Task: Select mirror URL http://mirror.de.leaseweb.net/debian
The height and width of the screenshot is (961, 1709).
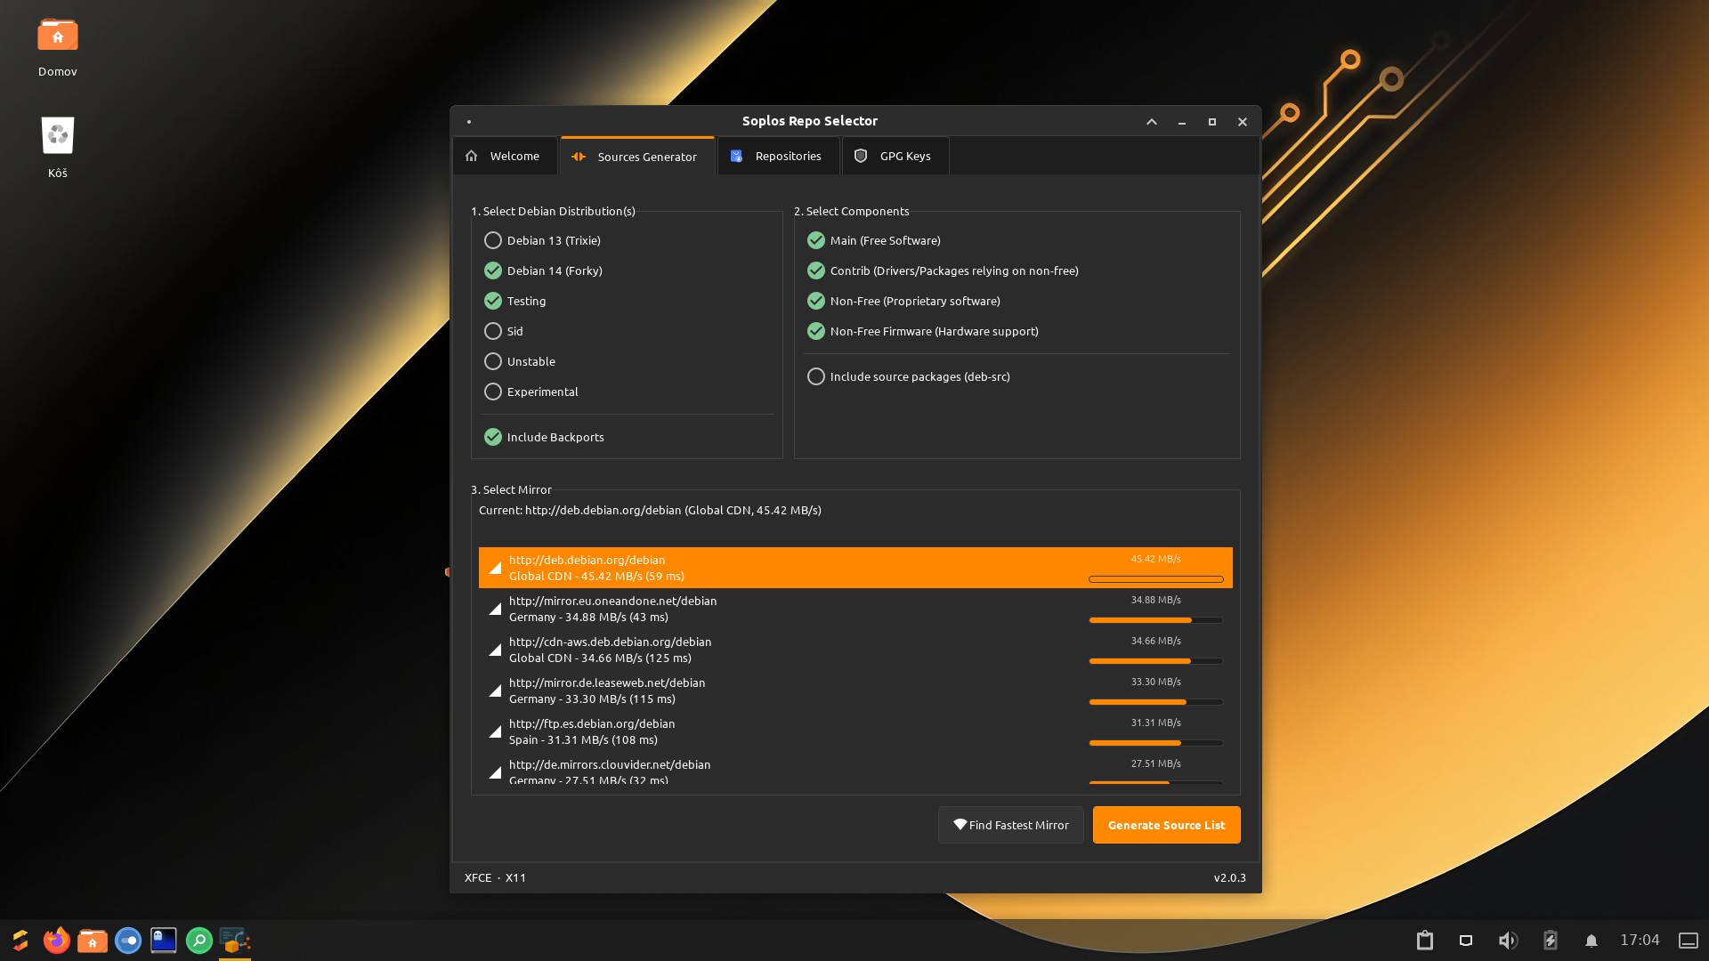Action: click(607, 682)
